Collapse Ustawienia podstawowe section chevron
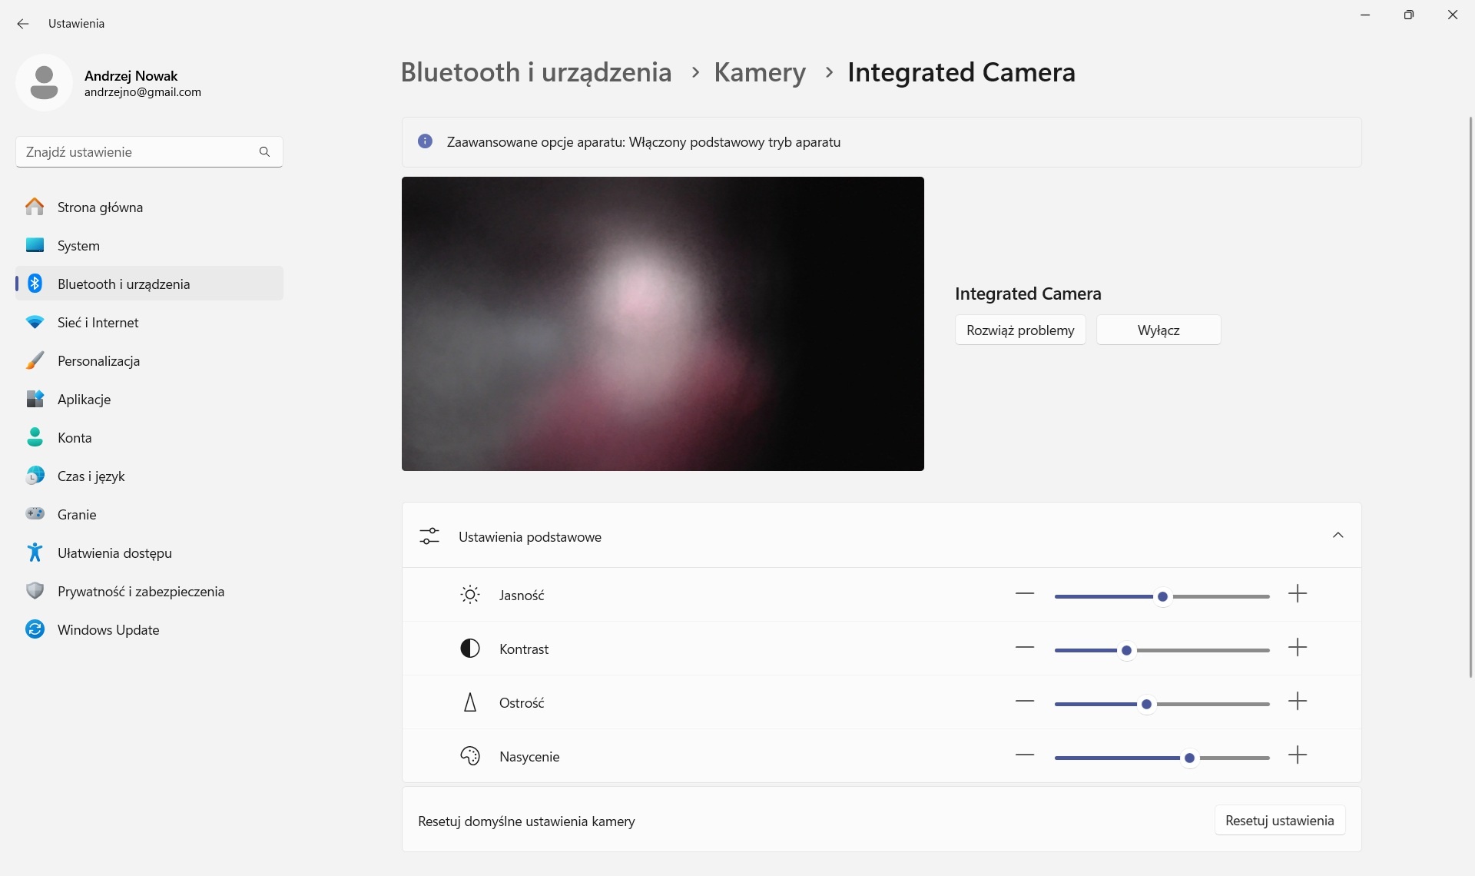 [x=1337, y=536]
